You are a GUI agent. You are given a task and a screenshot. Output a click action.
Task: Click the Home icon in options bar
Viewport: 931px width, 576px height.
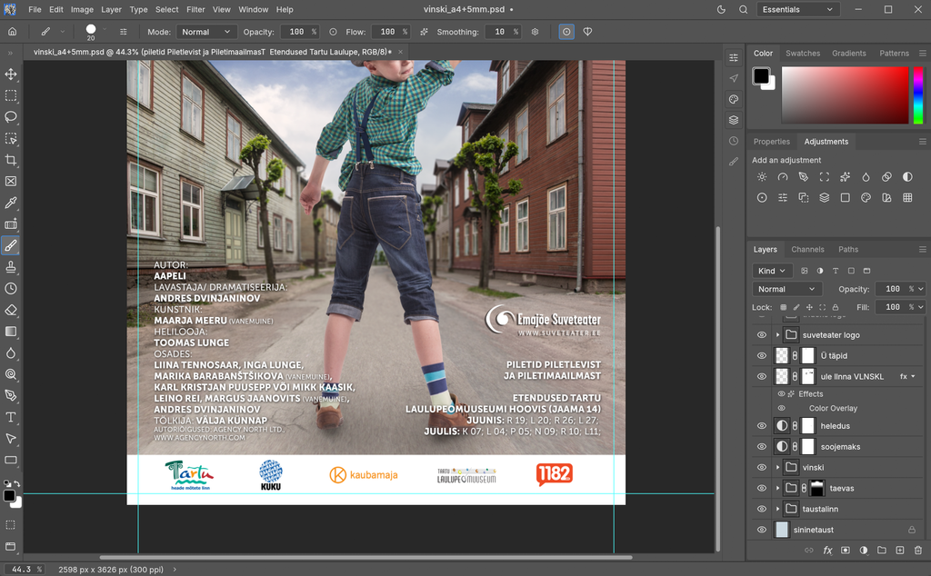tap(13, 32)
